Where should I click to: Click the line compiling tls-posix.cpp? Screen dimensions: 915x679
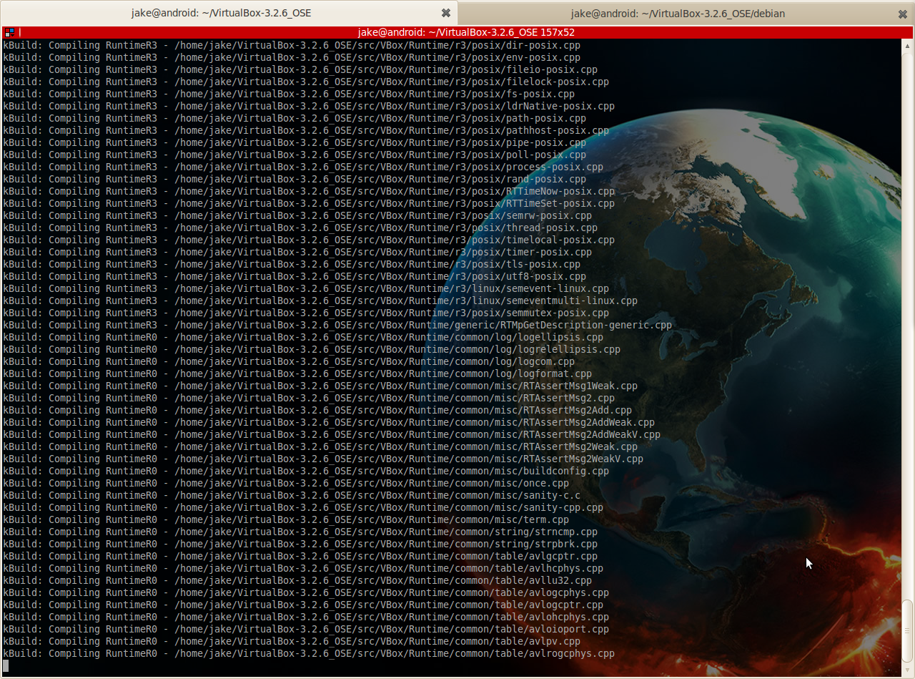tap(292, 264)
